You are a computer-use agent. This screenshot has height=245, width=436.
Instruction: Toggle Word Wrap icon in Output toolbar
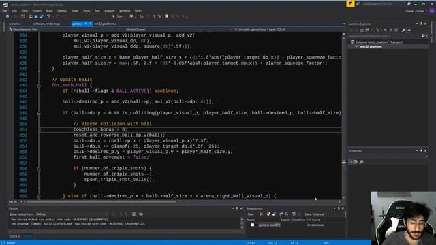[x=141, y=214]
